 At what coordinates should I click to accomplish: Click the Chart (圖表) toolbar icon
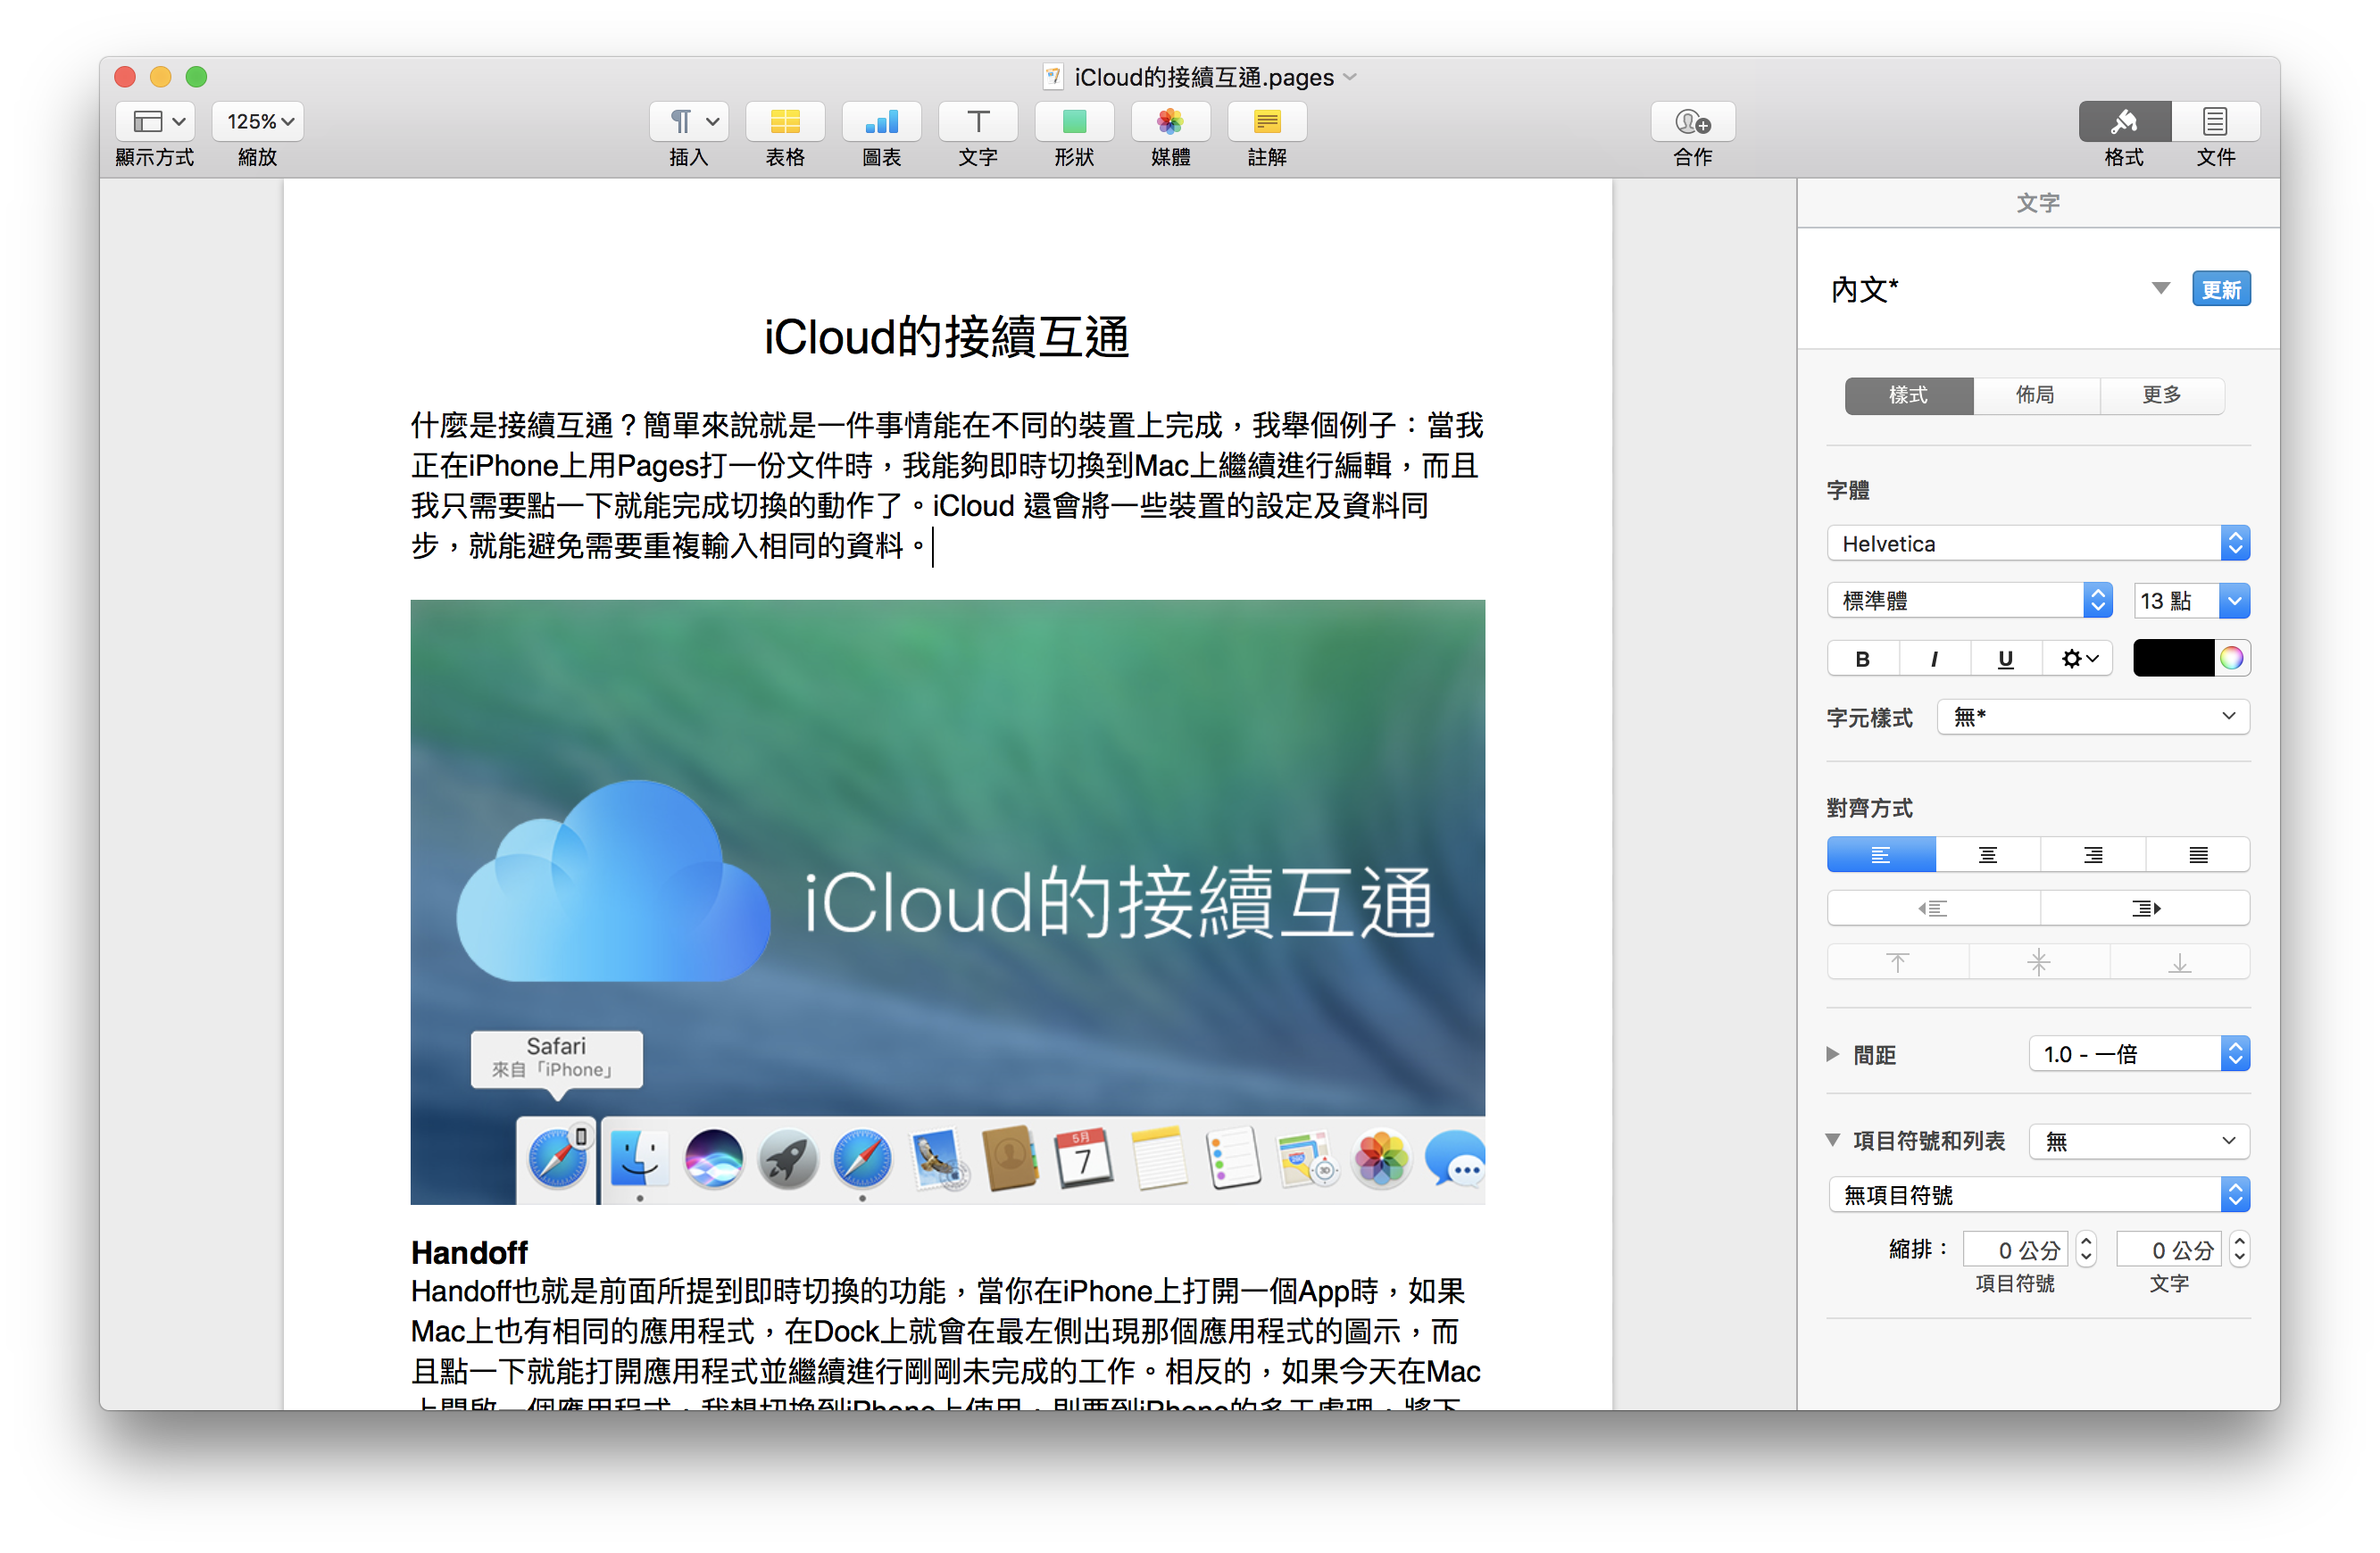[x=881, y=121]
